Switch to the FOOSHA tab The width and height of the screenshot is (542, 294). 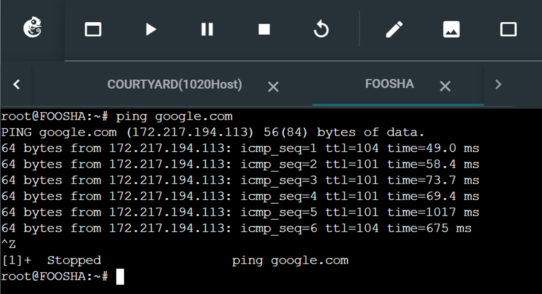coord(389,84)
